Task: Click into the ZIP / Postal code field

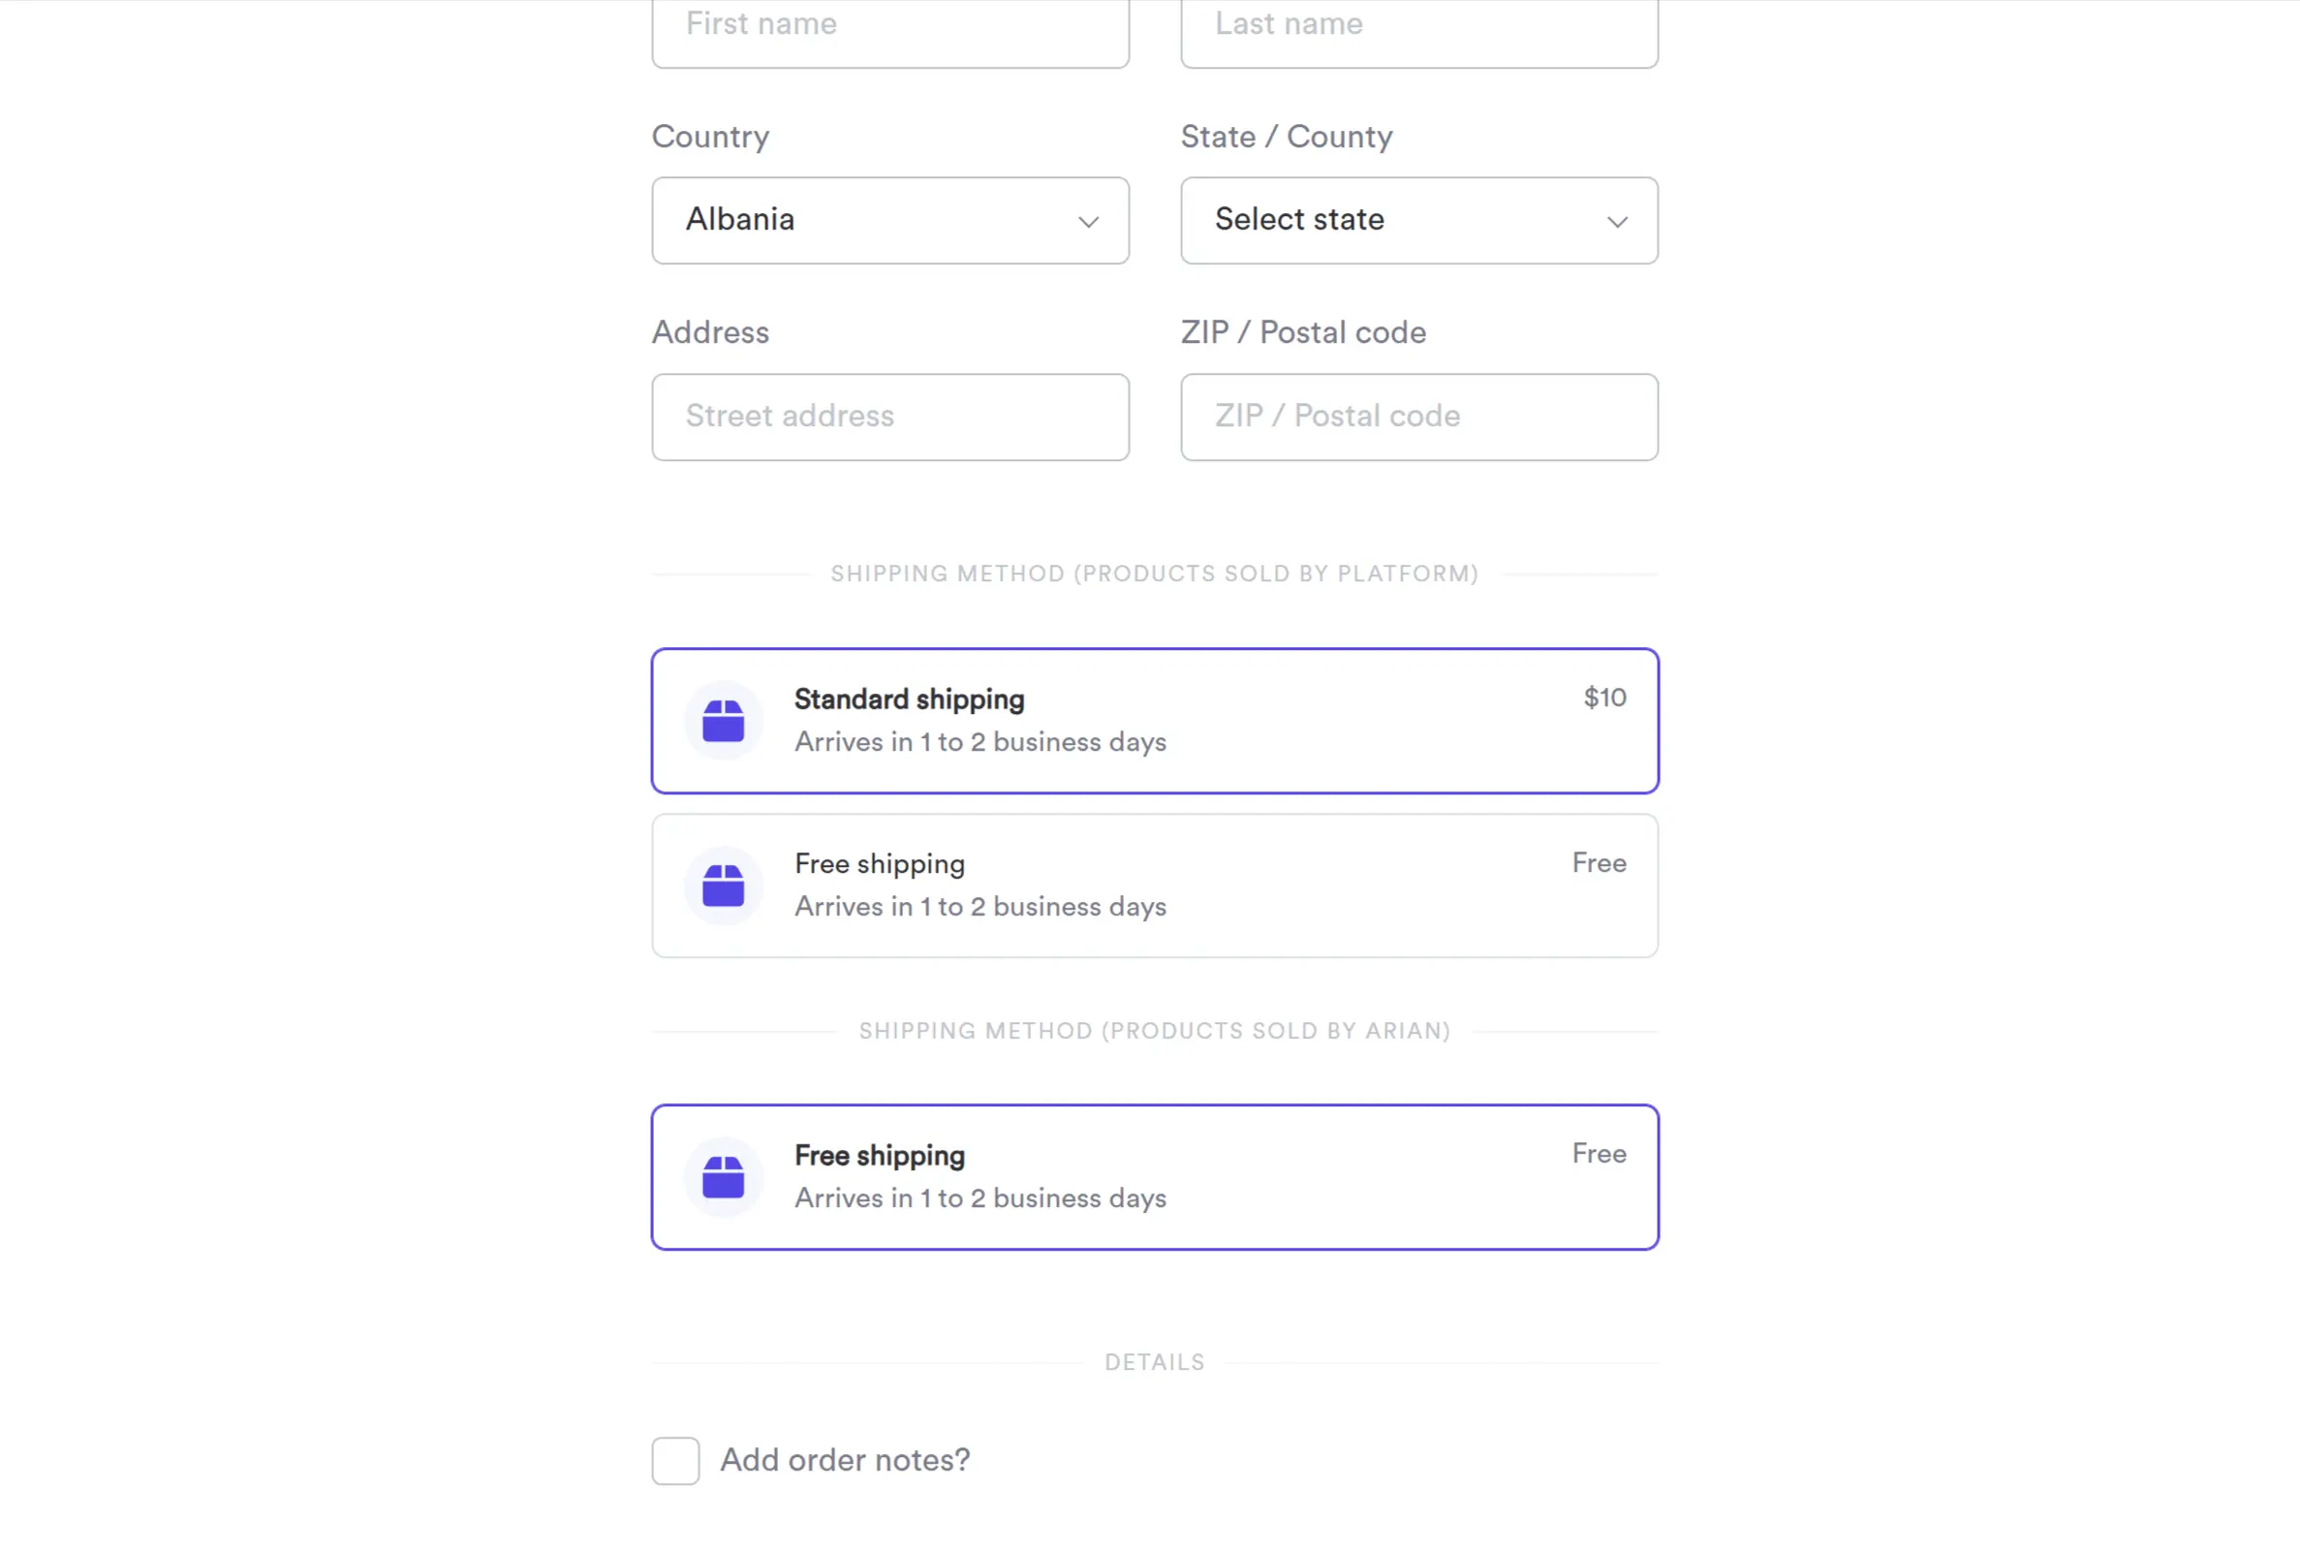Action: point(1418,417)
